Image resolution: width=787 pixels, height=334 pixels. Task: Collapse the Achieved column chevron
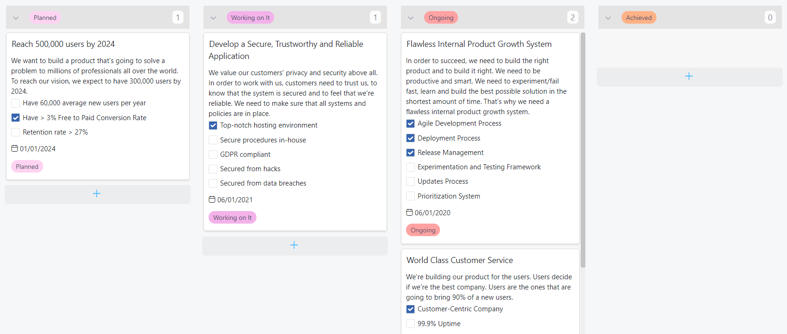pos(608,18)
